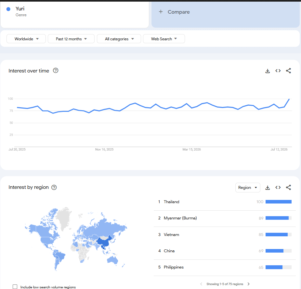This screenshot has width=301, height=289.
Task: Open the Worldwide location dropdown
Action: pos(26,39)
